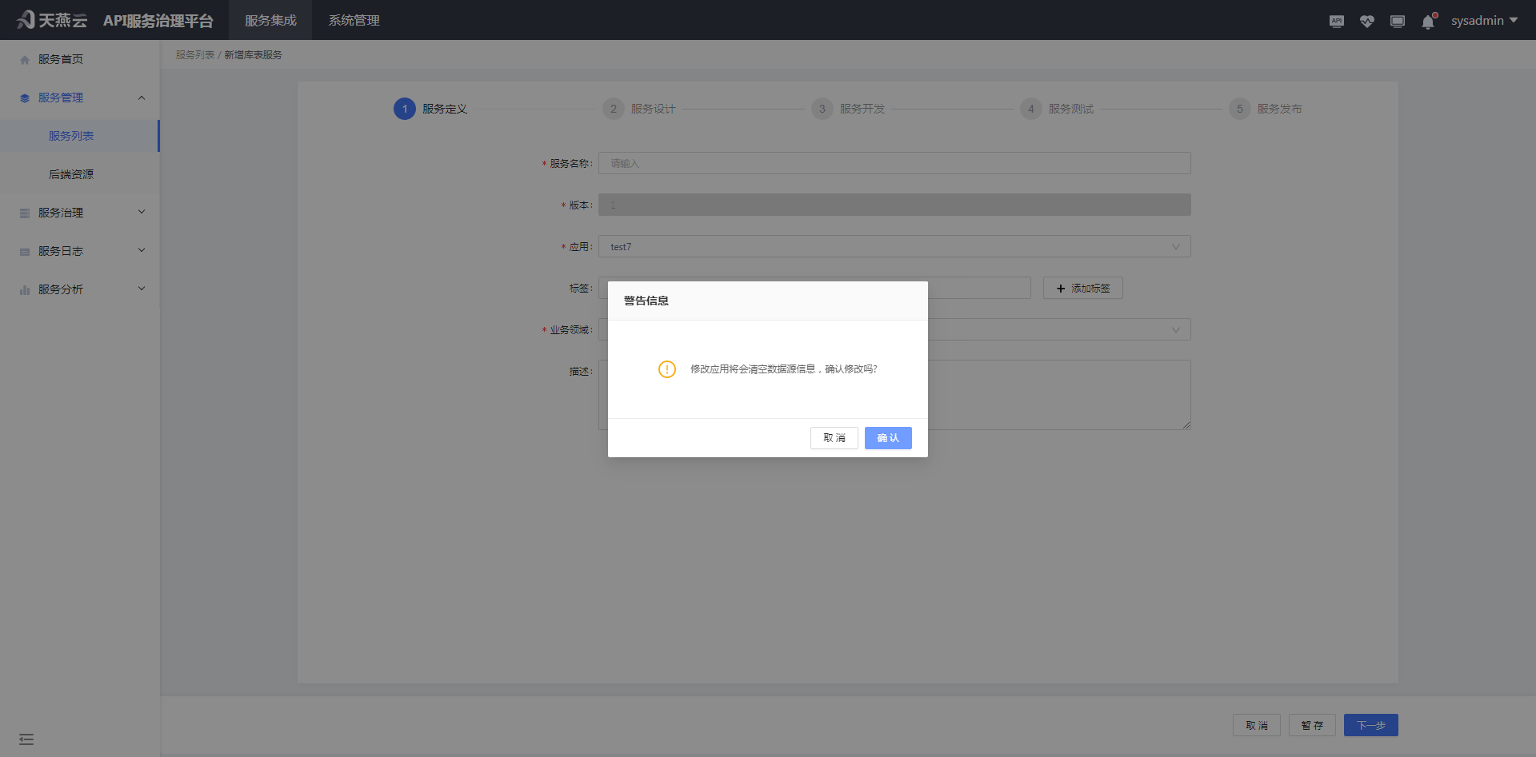Open the 后端资源 sidebar entry

pos(73,173)
